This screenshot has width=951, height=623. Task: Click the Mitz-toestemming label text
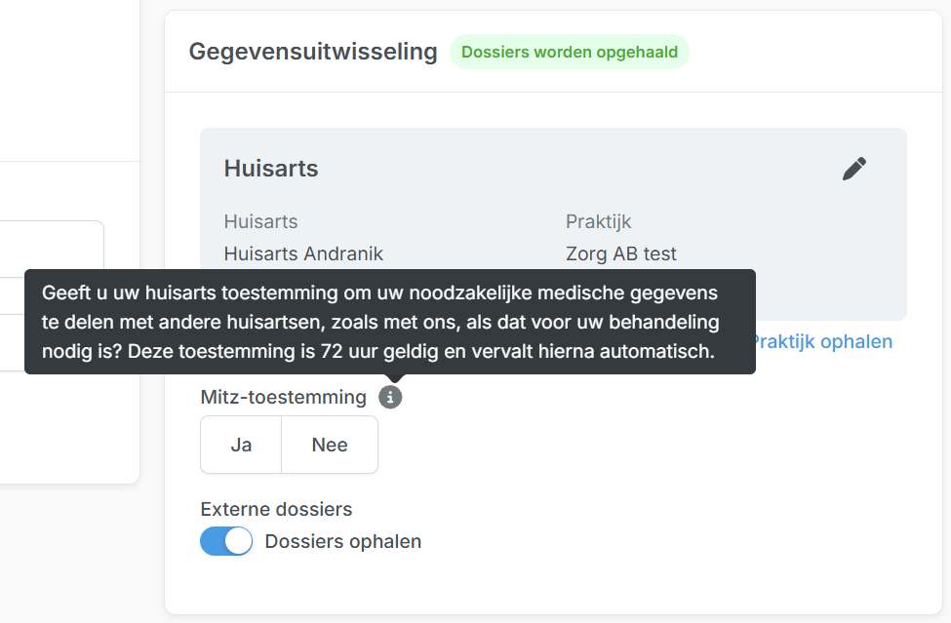coord(283,397)
